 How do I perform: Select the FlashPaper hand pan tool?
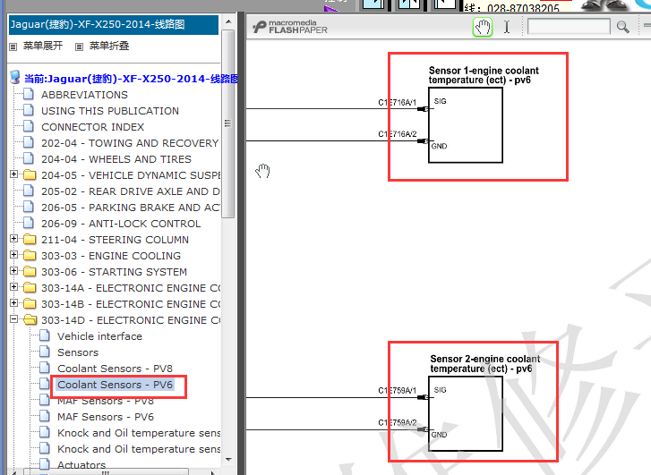pyautogui.click(x=483, y=28)
